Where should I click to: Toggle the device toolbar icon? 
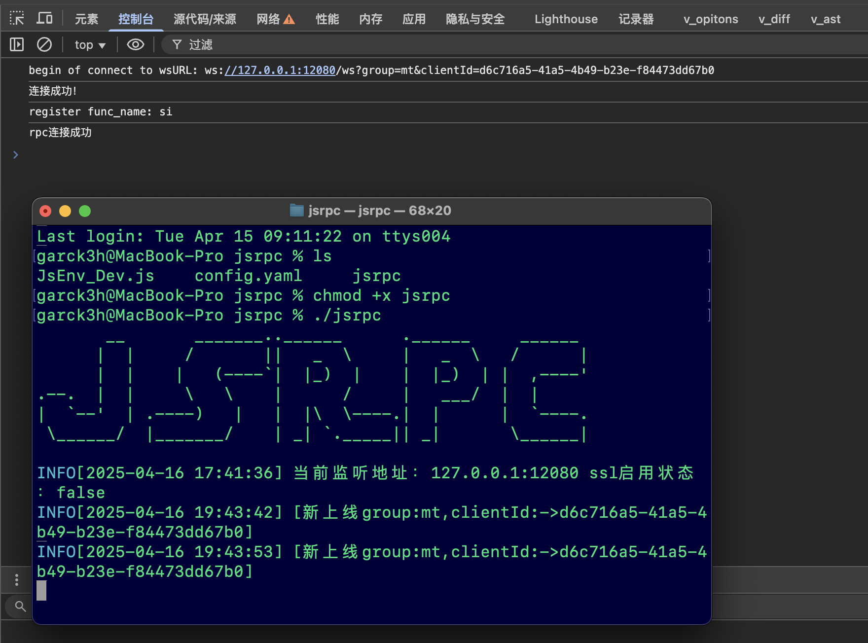pyautogui.click(x=44, y=19)
